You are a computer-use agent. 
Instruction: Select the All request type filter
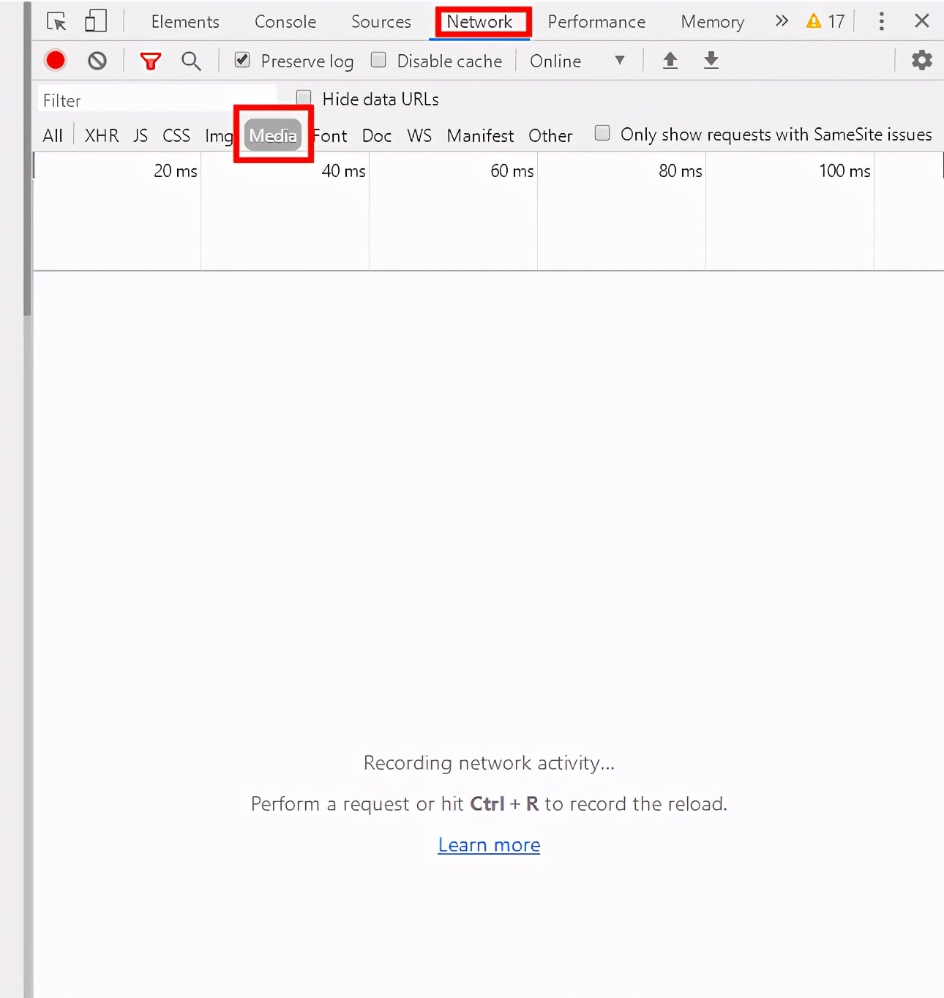(53, 135)
